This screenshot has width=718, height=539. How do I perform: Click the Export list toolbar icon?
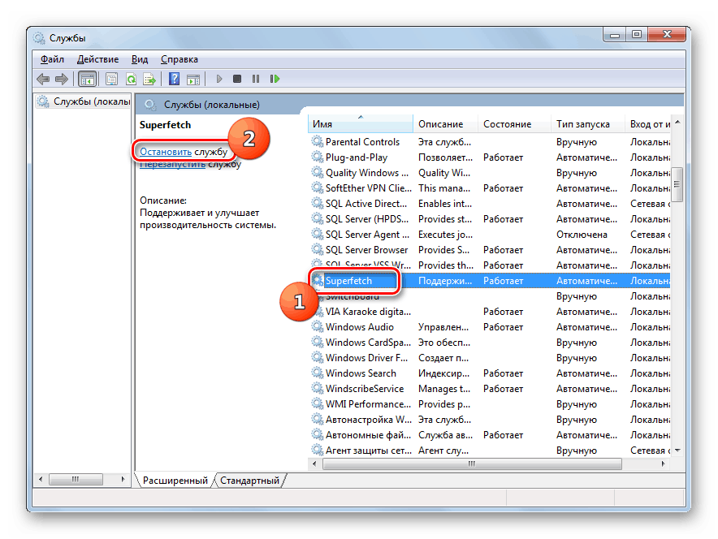point(150,78)
